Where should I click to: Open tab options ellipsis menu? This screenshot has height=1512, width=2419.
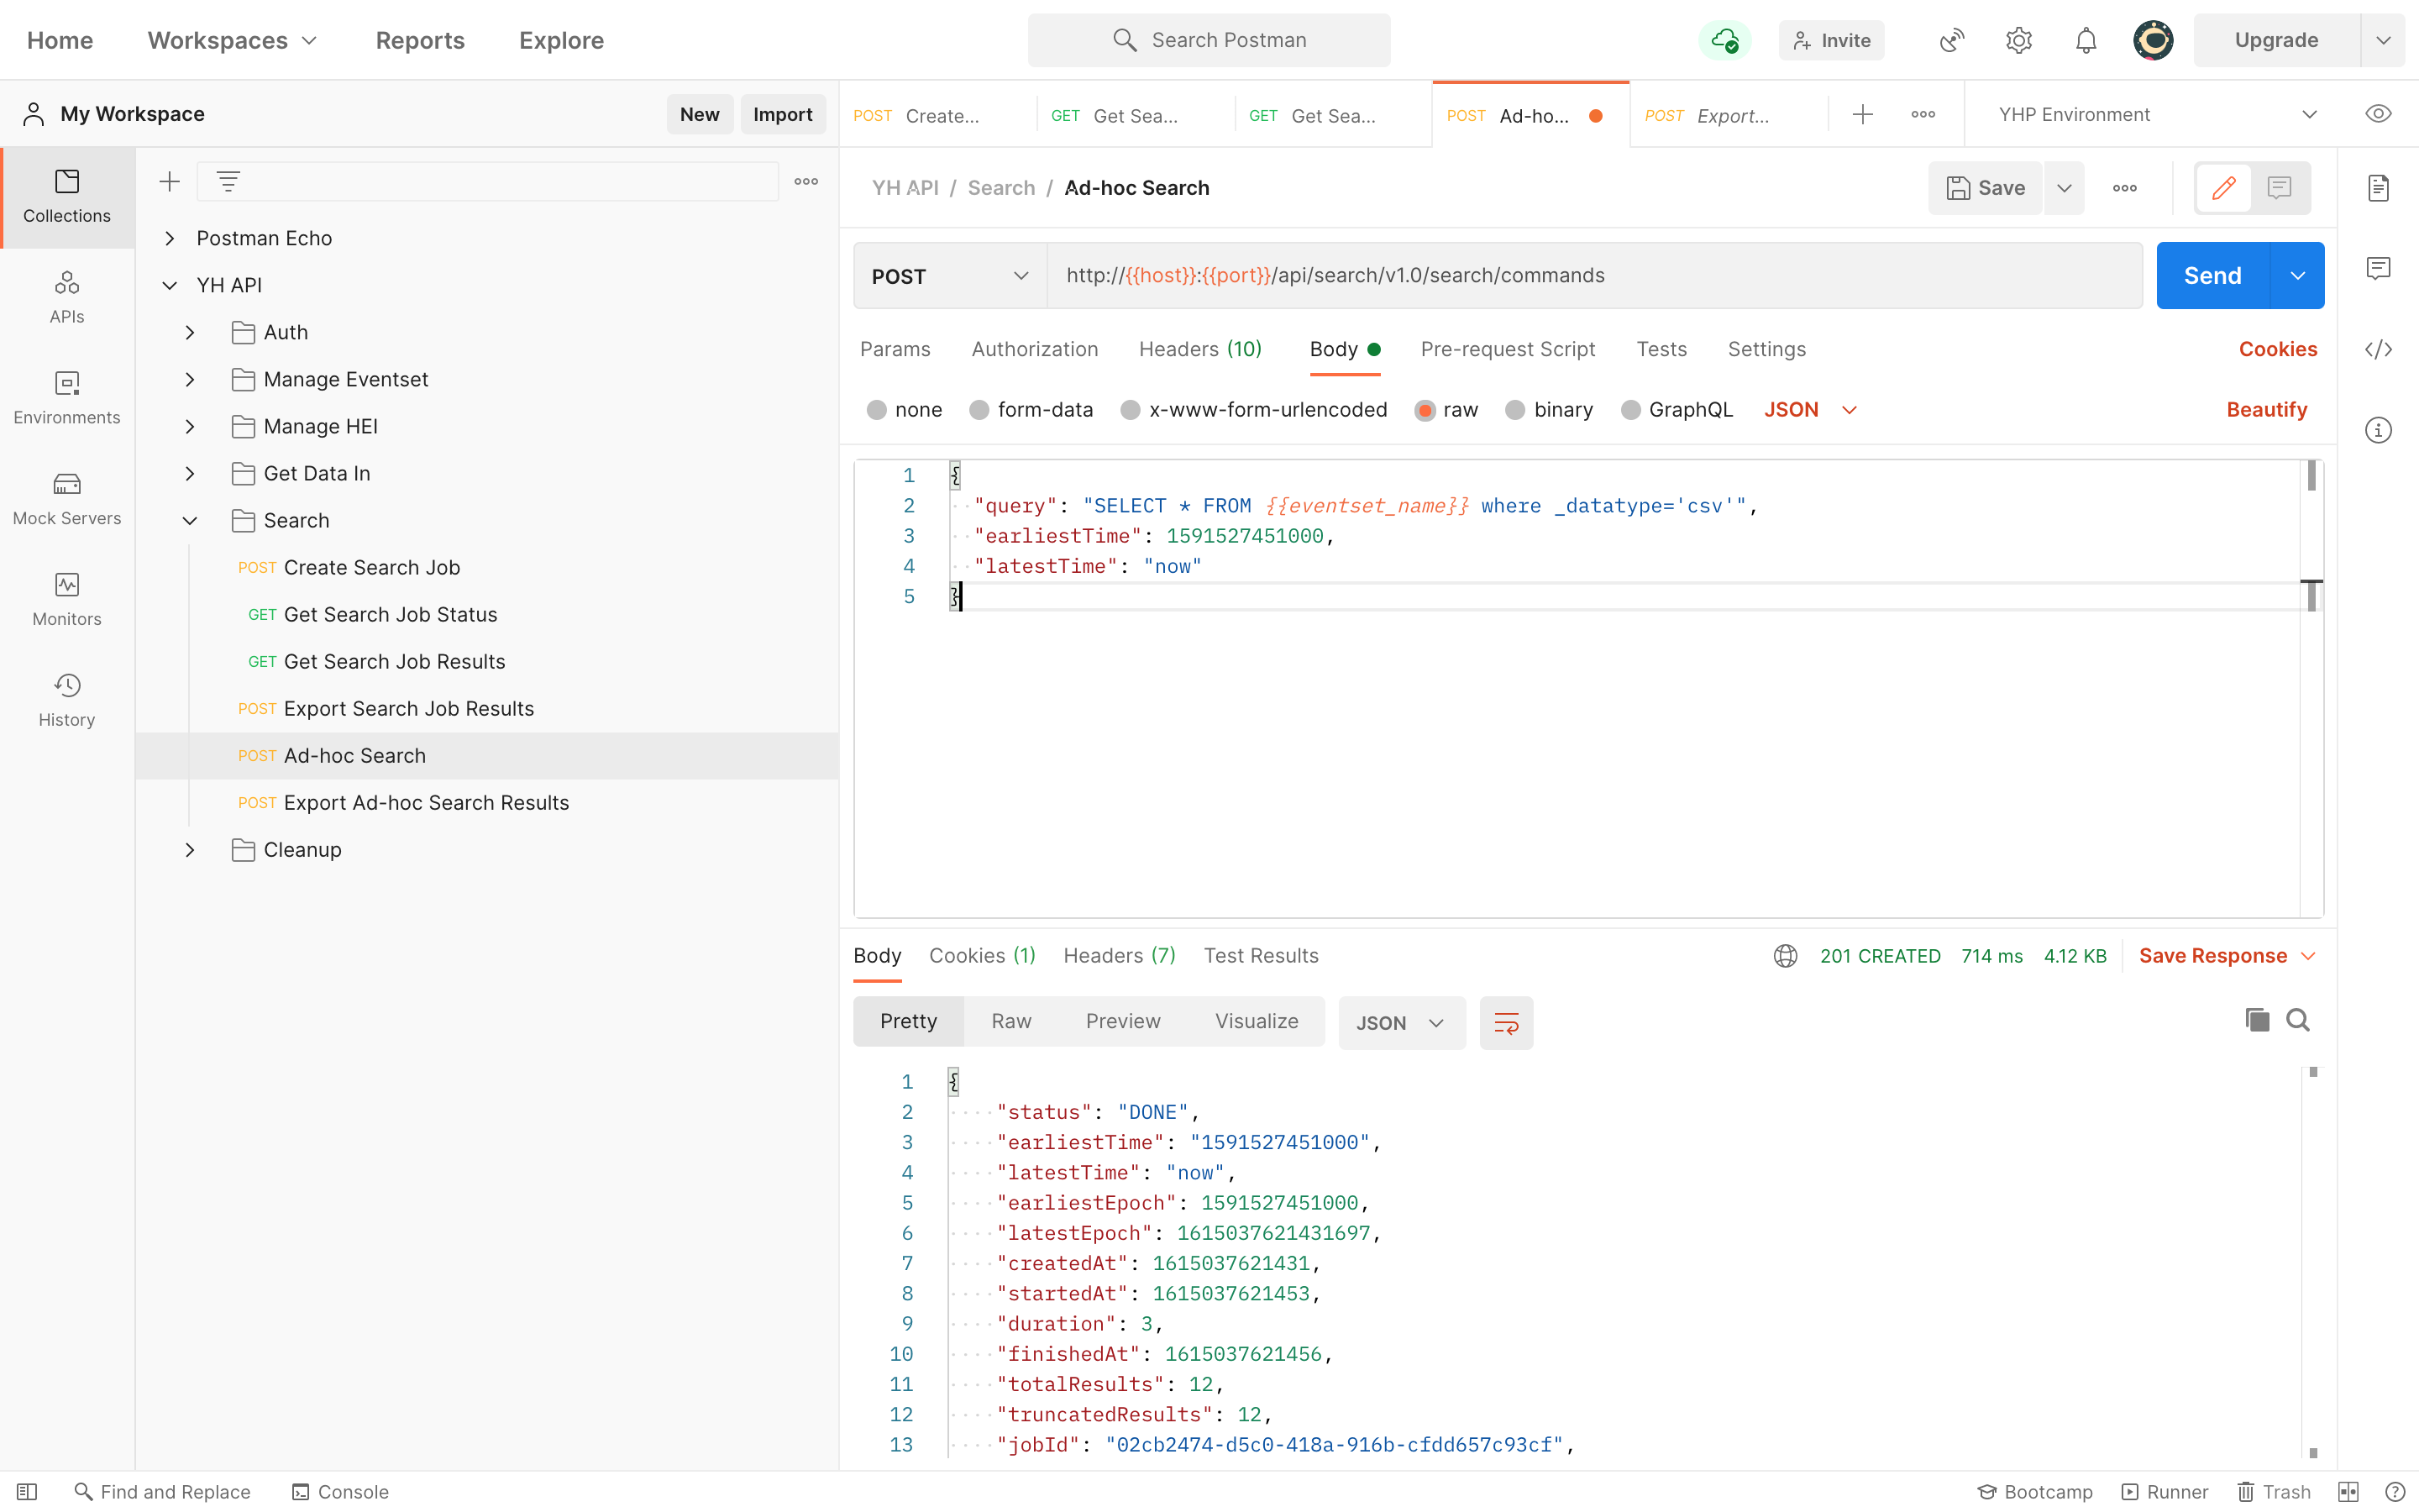1923,114
